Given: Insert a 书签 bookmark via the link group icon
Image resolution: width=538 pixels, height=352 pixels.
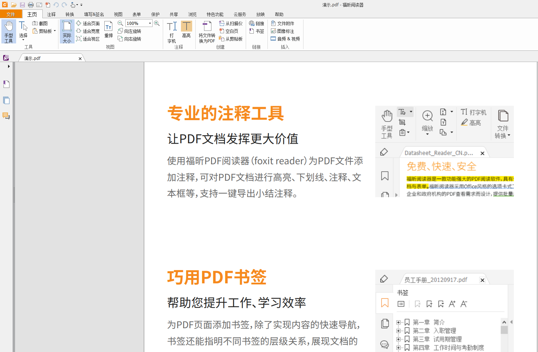Looking at the screenshot, I should point(257,31).
